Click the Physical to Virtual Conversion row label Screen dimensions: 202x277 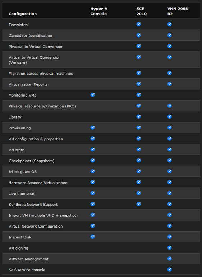coord(36,47)
